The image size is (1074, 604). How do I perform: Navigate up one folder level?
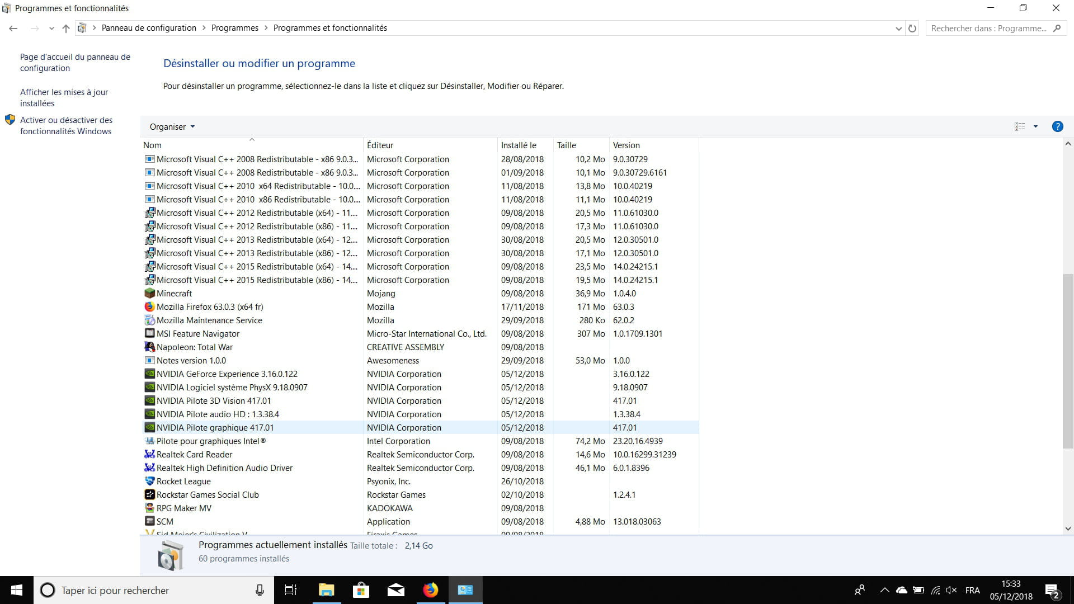(66, 28)
